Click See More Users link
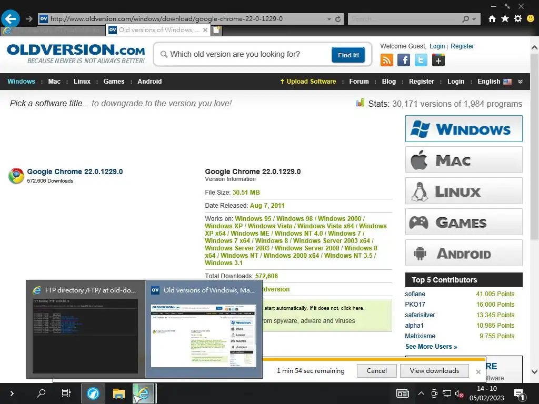This screenshot has width=539, height=404. coord(432,347)
